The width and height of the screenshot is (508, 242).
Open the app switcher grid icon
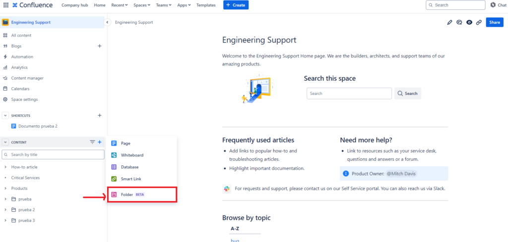click(x=6, y=5)
